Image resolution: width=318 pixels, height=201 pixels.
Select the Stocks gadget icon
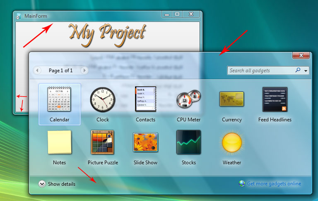(189, 142)
